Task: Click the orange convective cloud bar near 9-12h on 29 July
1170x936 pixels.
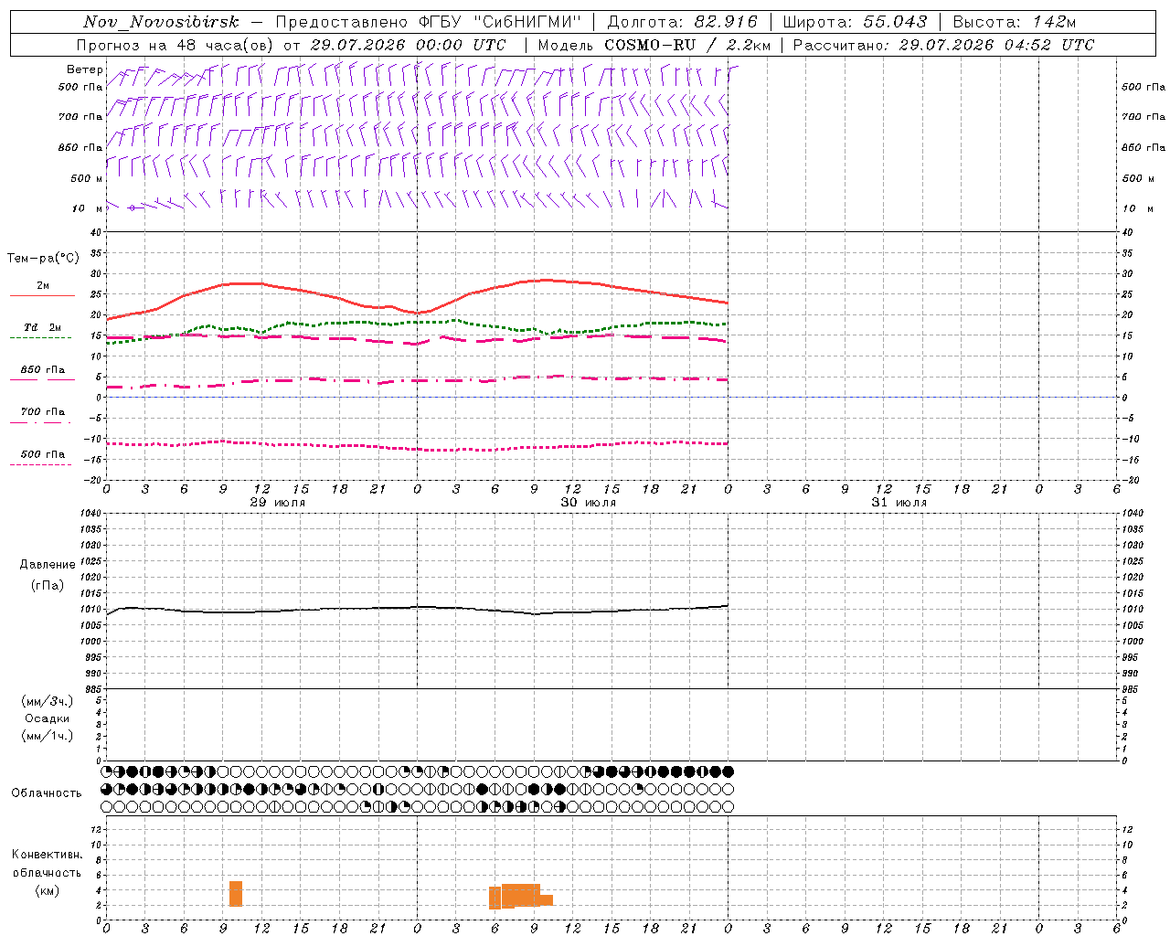Action: point(236,893)
